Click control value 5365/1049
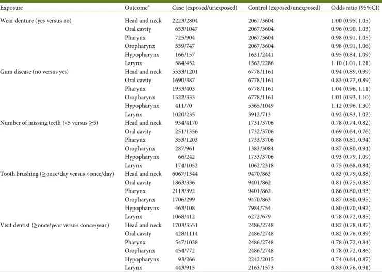Screen dimensions: 382x272 tap(261, 106)
